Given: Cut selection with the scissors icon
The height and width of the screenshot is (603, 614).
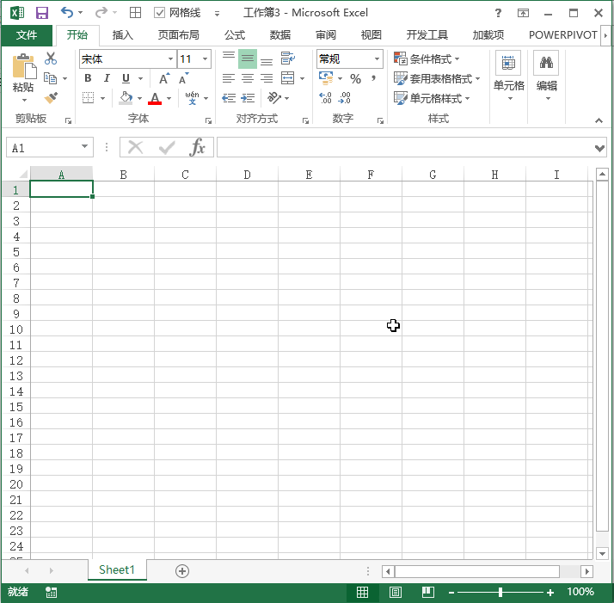Looking at the screenshot, I should click(x=51, y=58).
